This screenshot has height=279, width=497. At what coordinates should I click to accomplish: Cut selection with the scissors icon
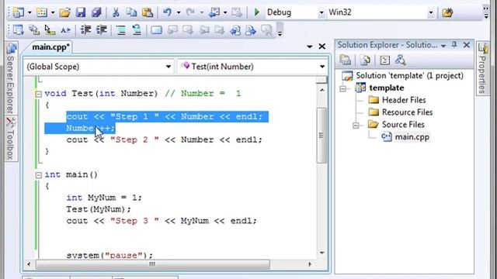(x=116, y=12)
